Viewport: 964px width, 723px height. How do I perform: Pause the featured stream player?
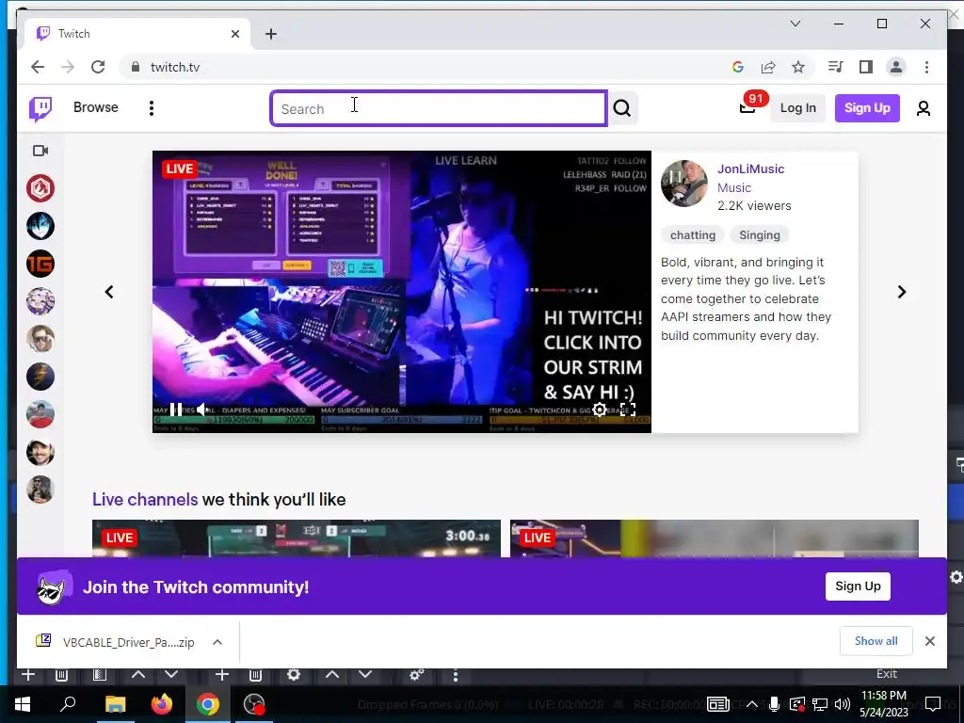click(176, 410)
